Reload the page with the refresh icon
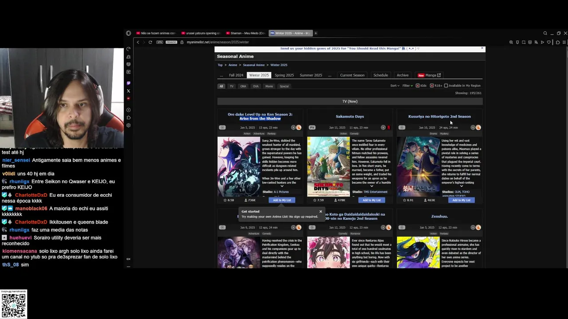Image resolution: width=568 pixels, height=319 pixels. pyautogui.click(x=150, y=42)
